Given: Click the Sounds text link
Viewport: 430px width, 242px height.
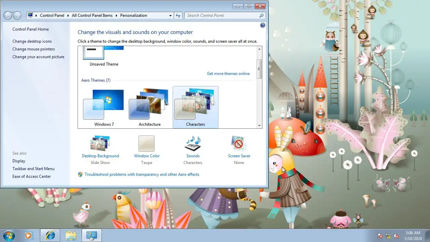Looking at the screenshot, I should [x=193, y=156].
